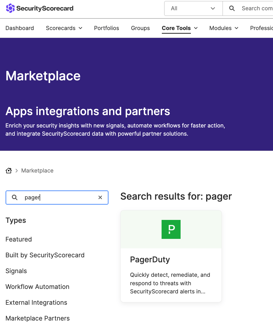Open the Built by SecurityScorecard filter link

tap(45, 255)
